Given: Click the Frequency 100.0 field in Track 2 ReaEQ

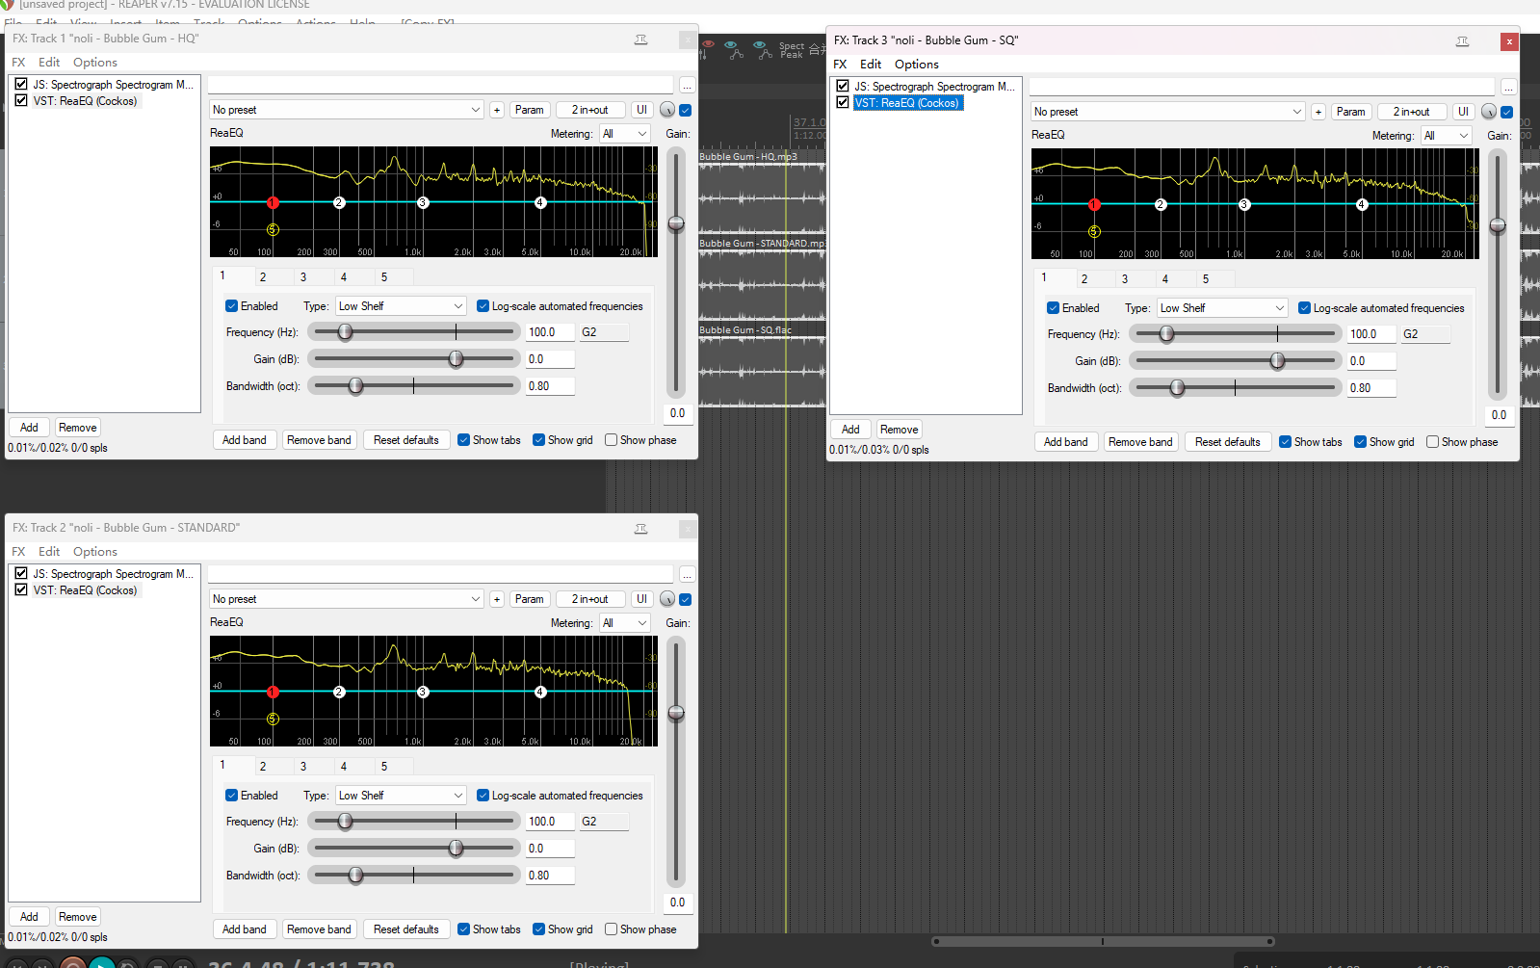Looking at the screenshot, I should click(x=550, y=822).
